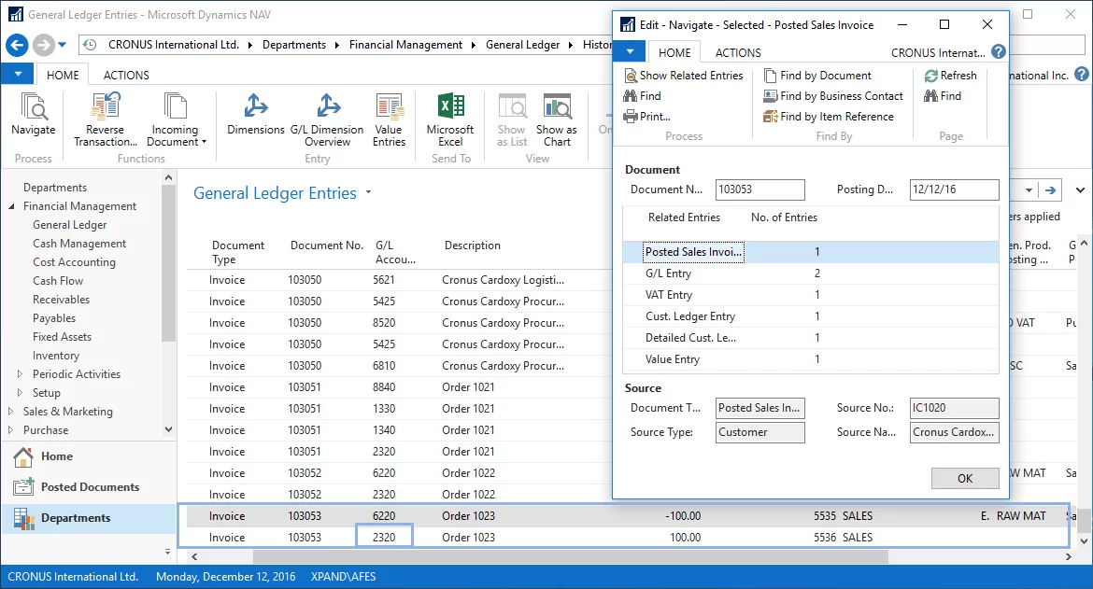
Task: Open the dialog help icon
Action: coord(999,52)
